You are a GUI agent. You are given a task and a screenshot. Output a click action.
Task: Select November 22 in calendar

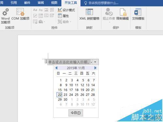60,95
